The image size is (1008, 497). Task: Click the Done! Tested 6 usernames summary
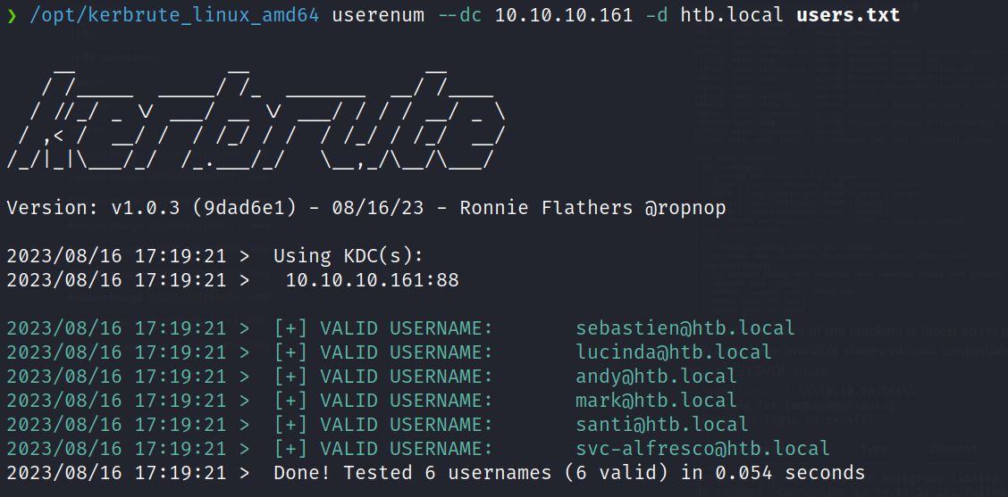click(568, 473)
